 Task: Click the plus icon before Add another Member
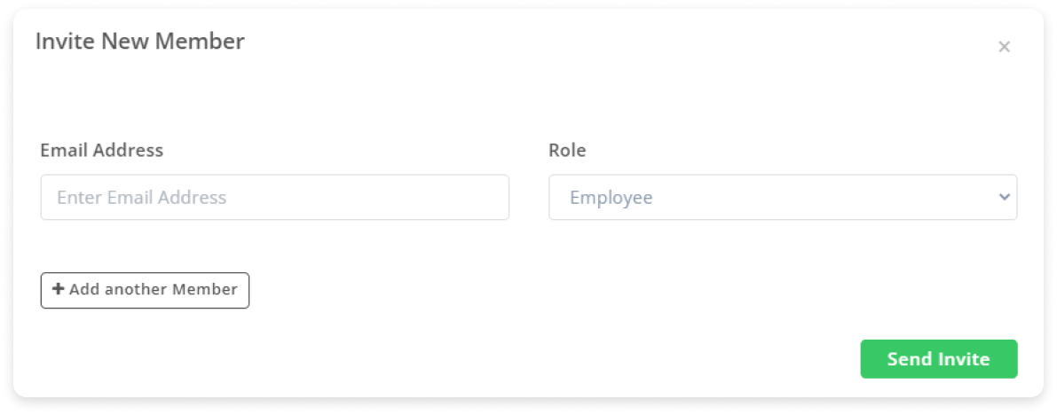[x=59, y=289]
